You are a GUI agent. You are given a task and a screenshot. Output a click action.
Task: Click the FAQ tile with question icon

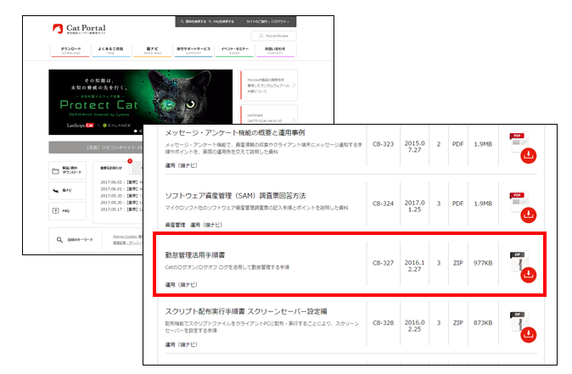[68, 210]
